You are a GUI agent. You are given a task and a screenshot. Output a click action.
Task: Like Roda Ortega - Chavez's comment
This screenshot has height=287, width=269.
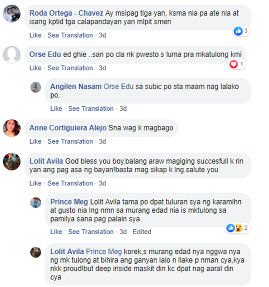(x=36, y=35)
